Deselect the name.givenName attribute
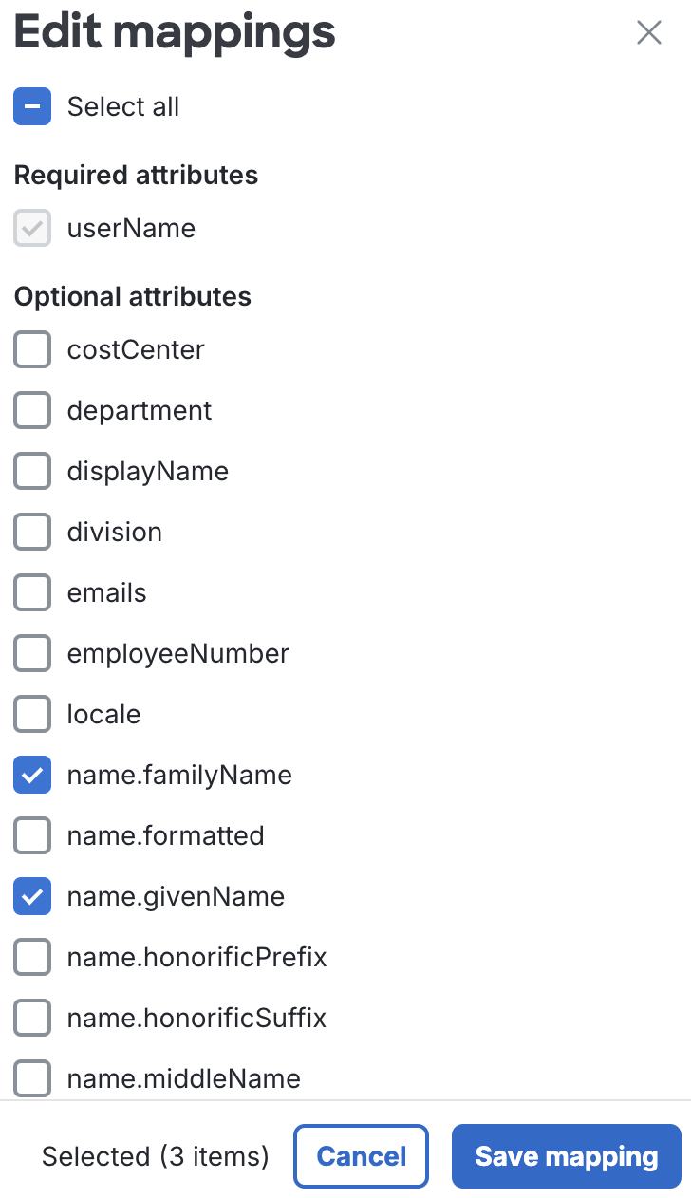 pyautogui.click(x=32, y=897)
